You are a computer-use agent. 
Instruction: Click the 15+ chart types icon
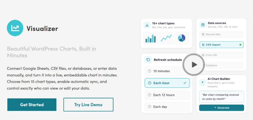pyautogui.click(x=147, y=25)
